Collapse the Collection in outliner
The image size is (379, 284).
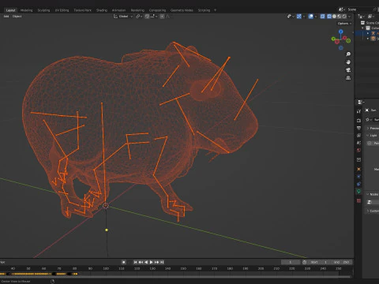coord(363,28)
